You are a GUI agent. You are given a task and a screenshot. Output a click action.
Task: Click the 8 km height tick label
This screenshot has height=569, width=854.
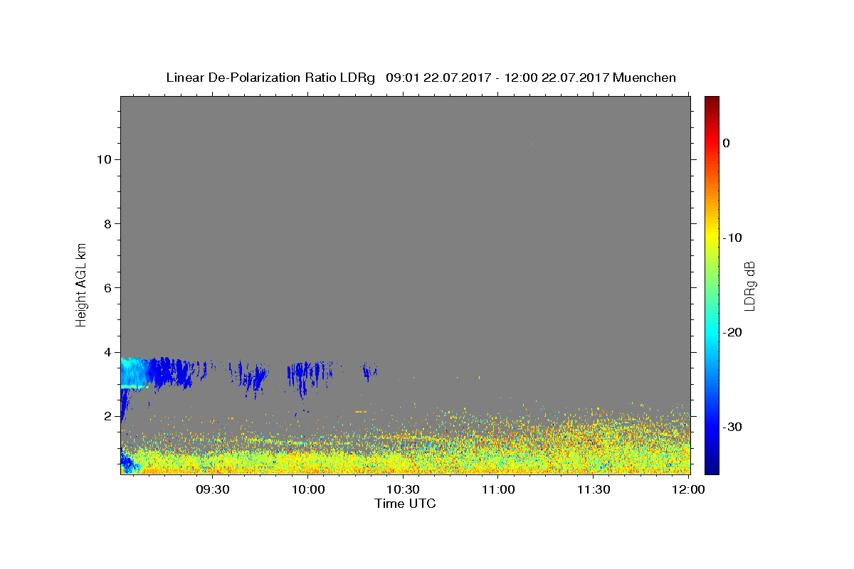(106, 223)
